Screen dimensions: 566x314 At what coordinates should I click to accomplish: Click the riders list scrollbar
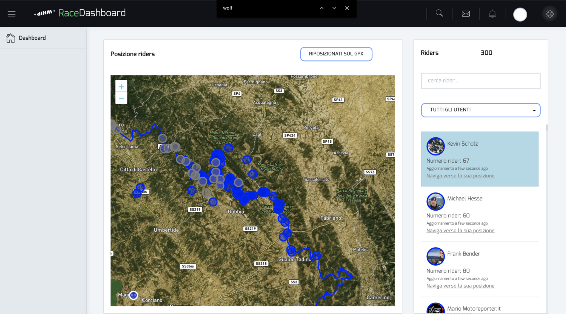(547, 128)
